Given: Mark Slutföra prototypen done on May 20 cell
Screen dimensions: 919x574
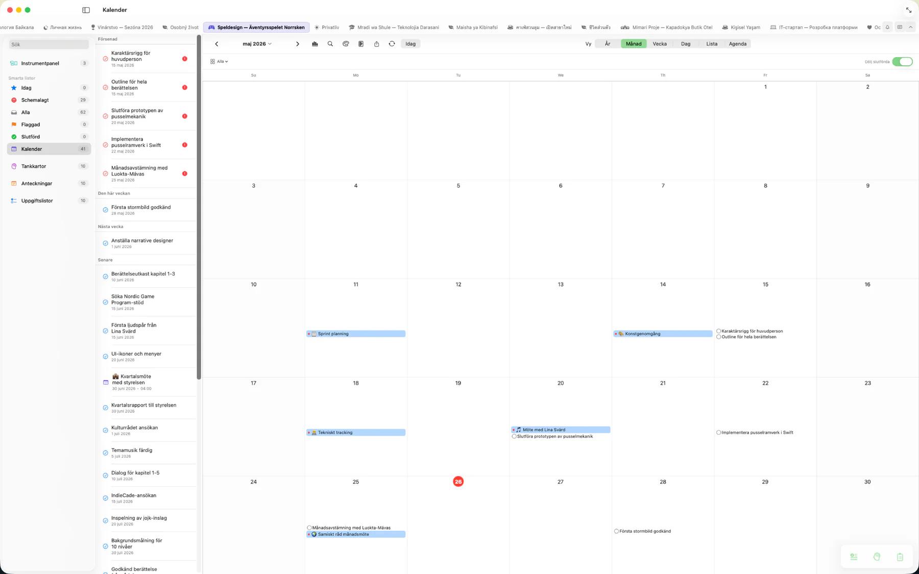Looking at the screenshot, I should pos(514,436).
